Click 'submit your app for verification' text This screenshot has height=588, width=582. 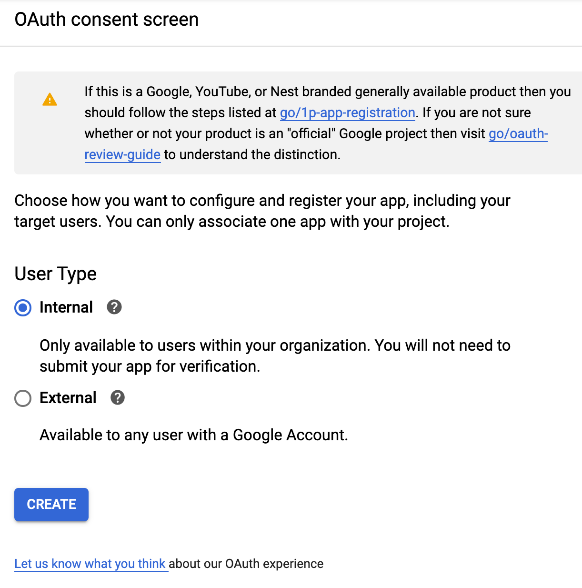click(x=150, y=366)
